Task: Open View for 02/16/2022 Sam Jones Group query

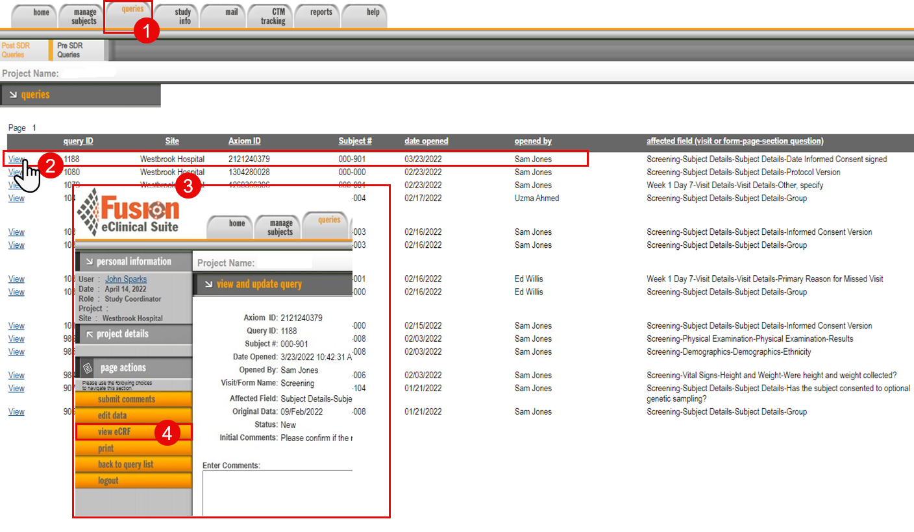Action: (16, 245)
